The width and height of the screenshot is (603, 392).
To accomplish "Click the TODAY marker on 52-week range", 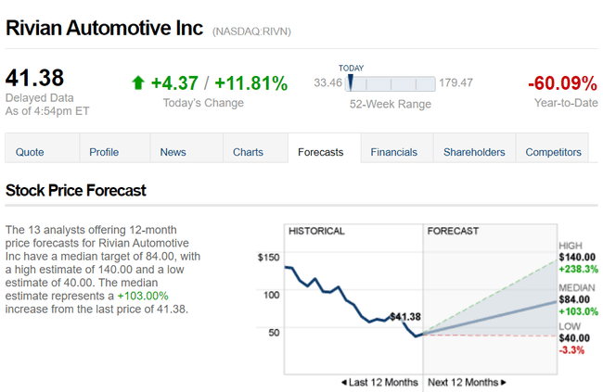I will pyautogui.click(x=351, y=82).
